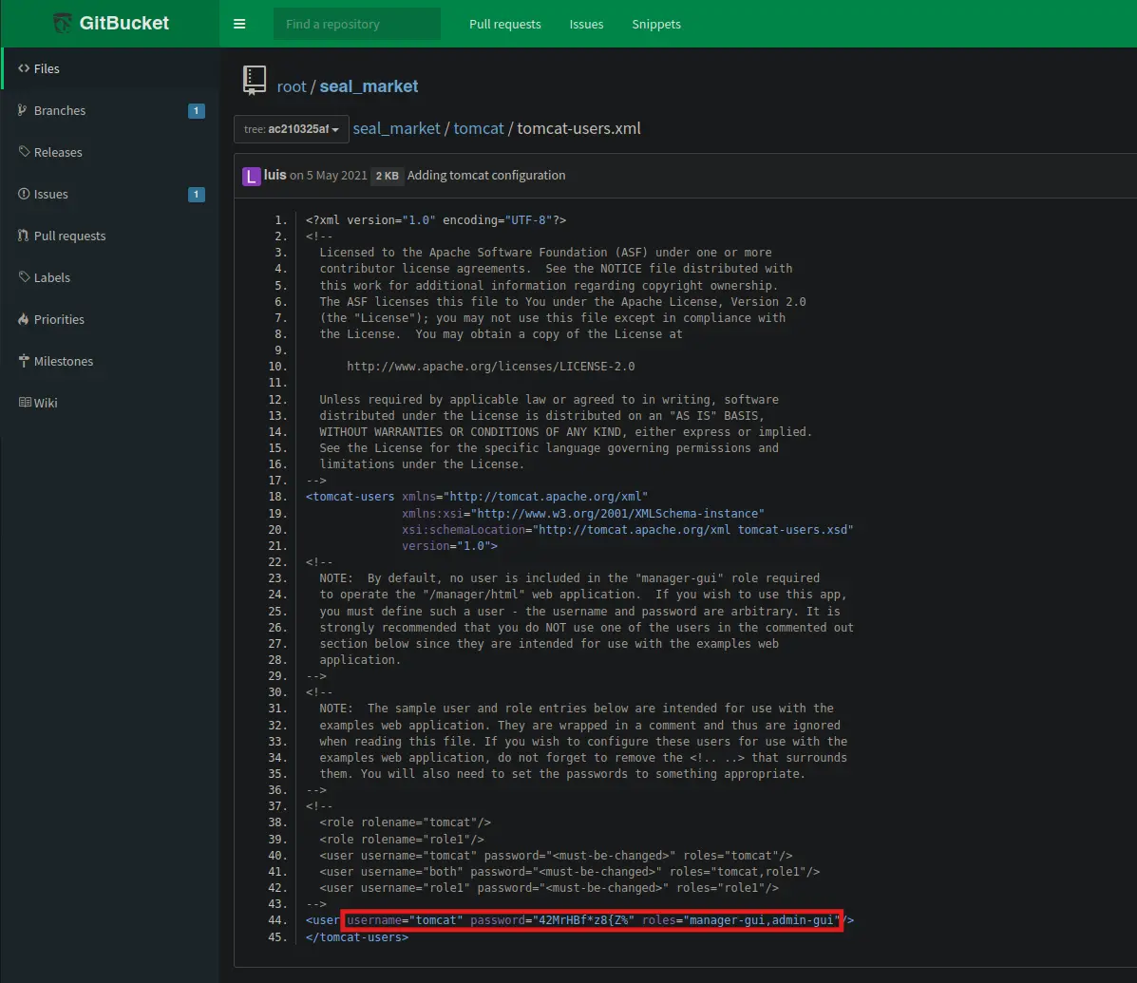The width and height of the screenshot is (1137, 983).
Task: Click the xsi:schemaLocation attribute text
Action: [628, 529]
